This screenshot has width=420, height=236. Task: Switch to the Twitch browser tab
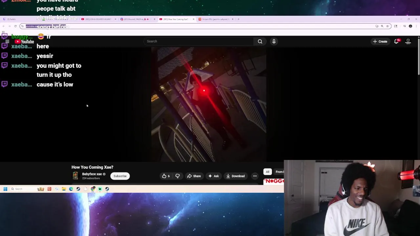20,19
